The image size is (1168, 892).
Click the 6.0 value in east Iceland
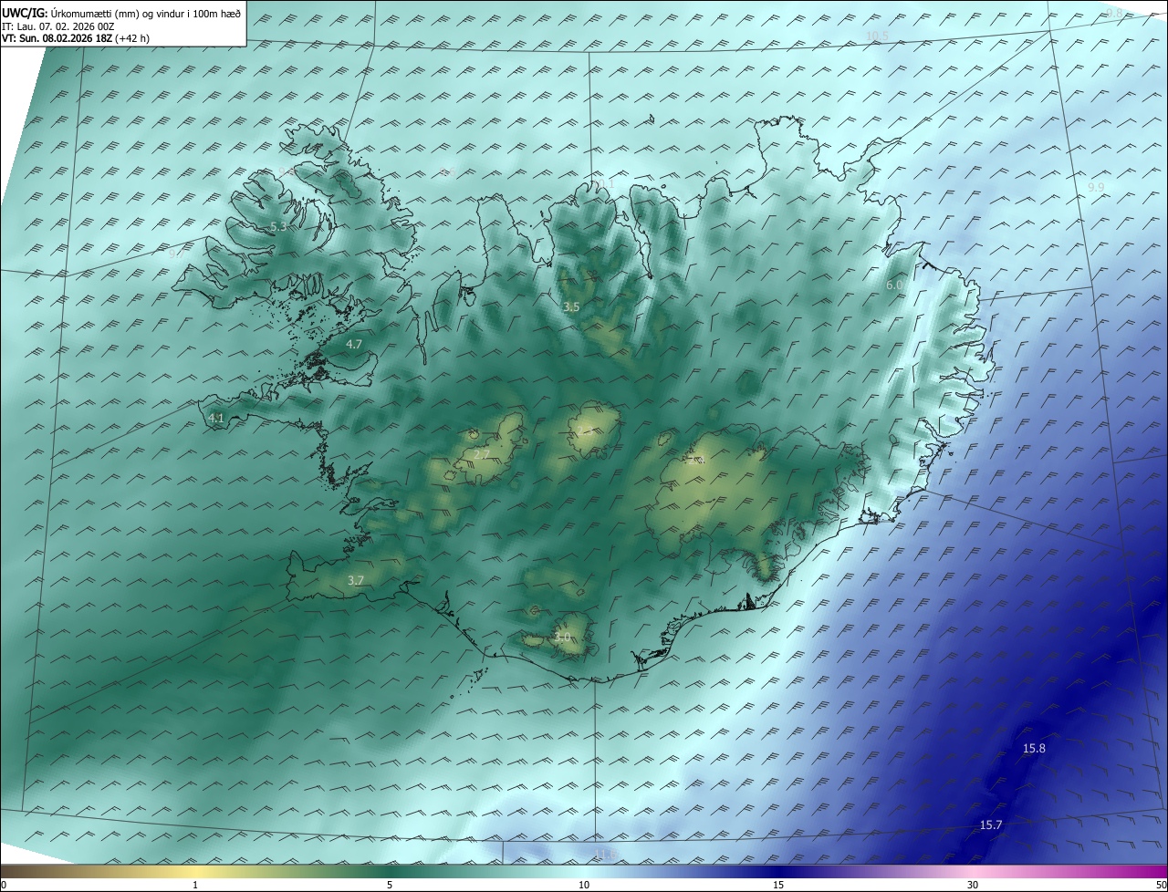pyautogui.click(x=894, y=285)
